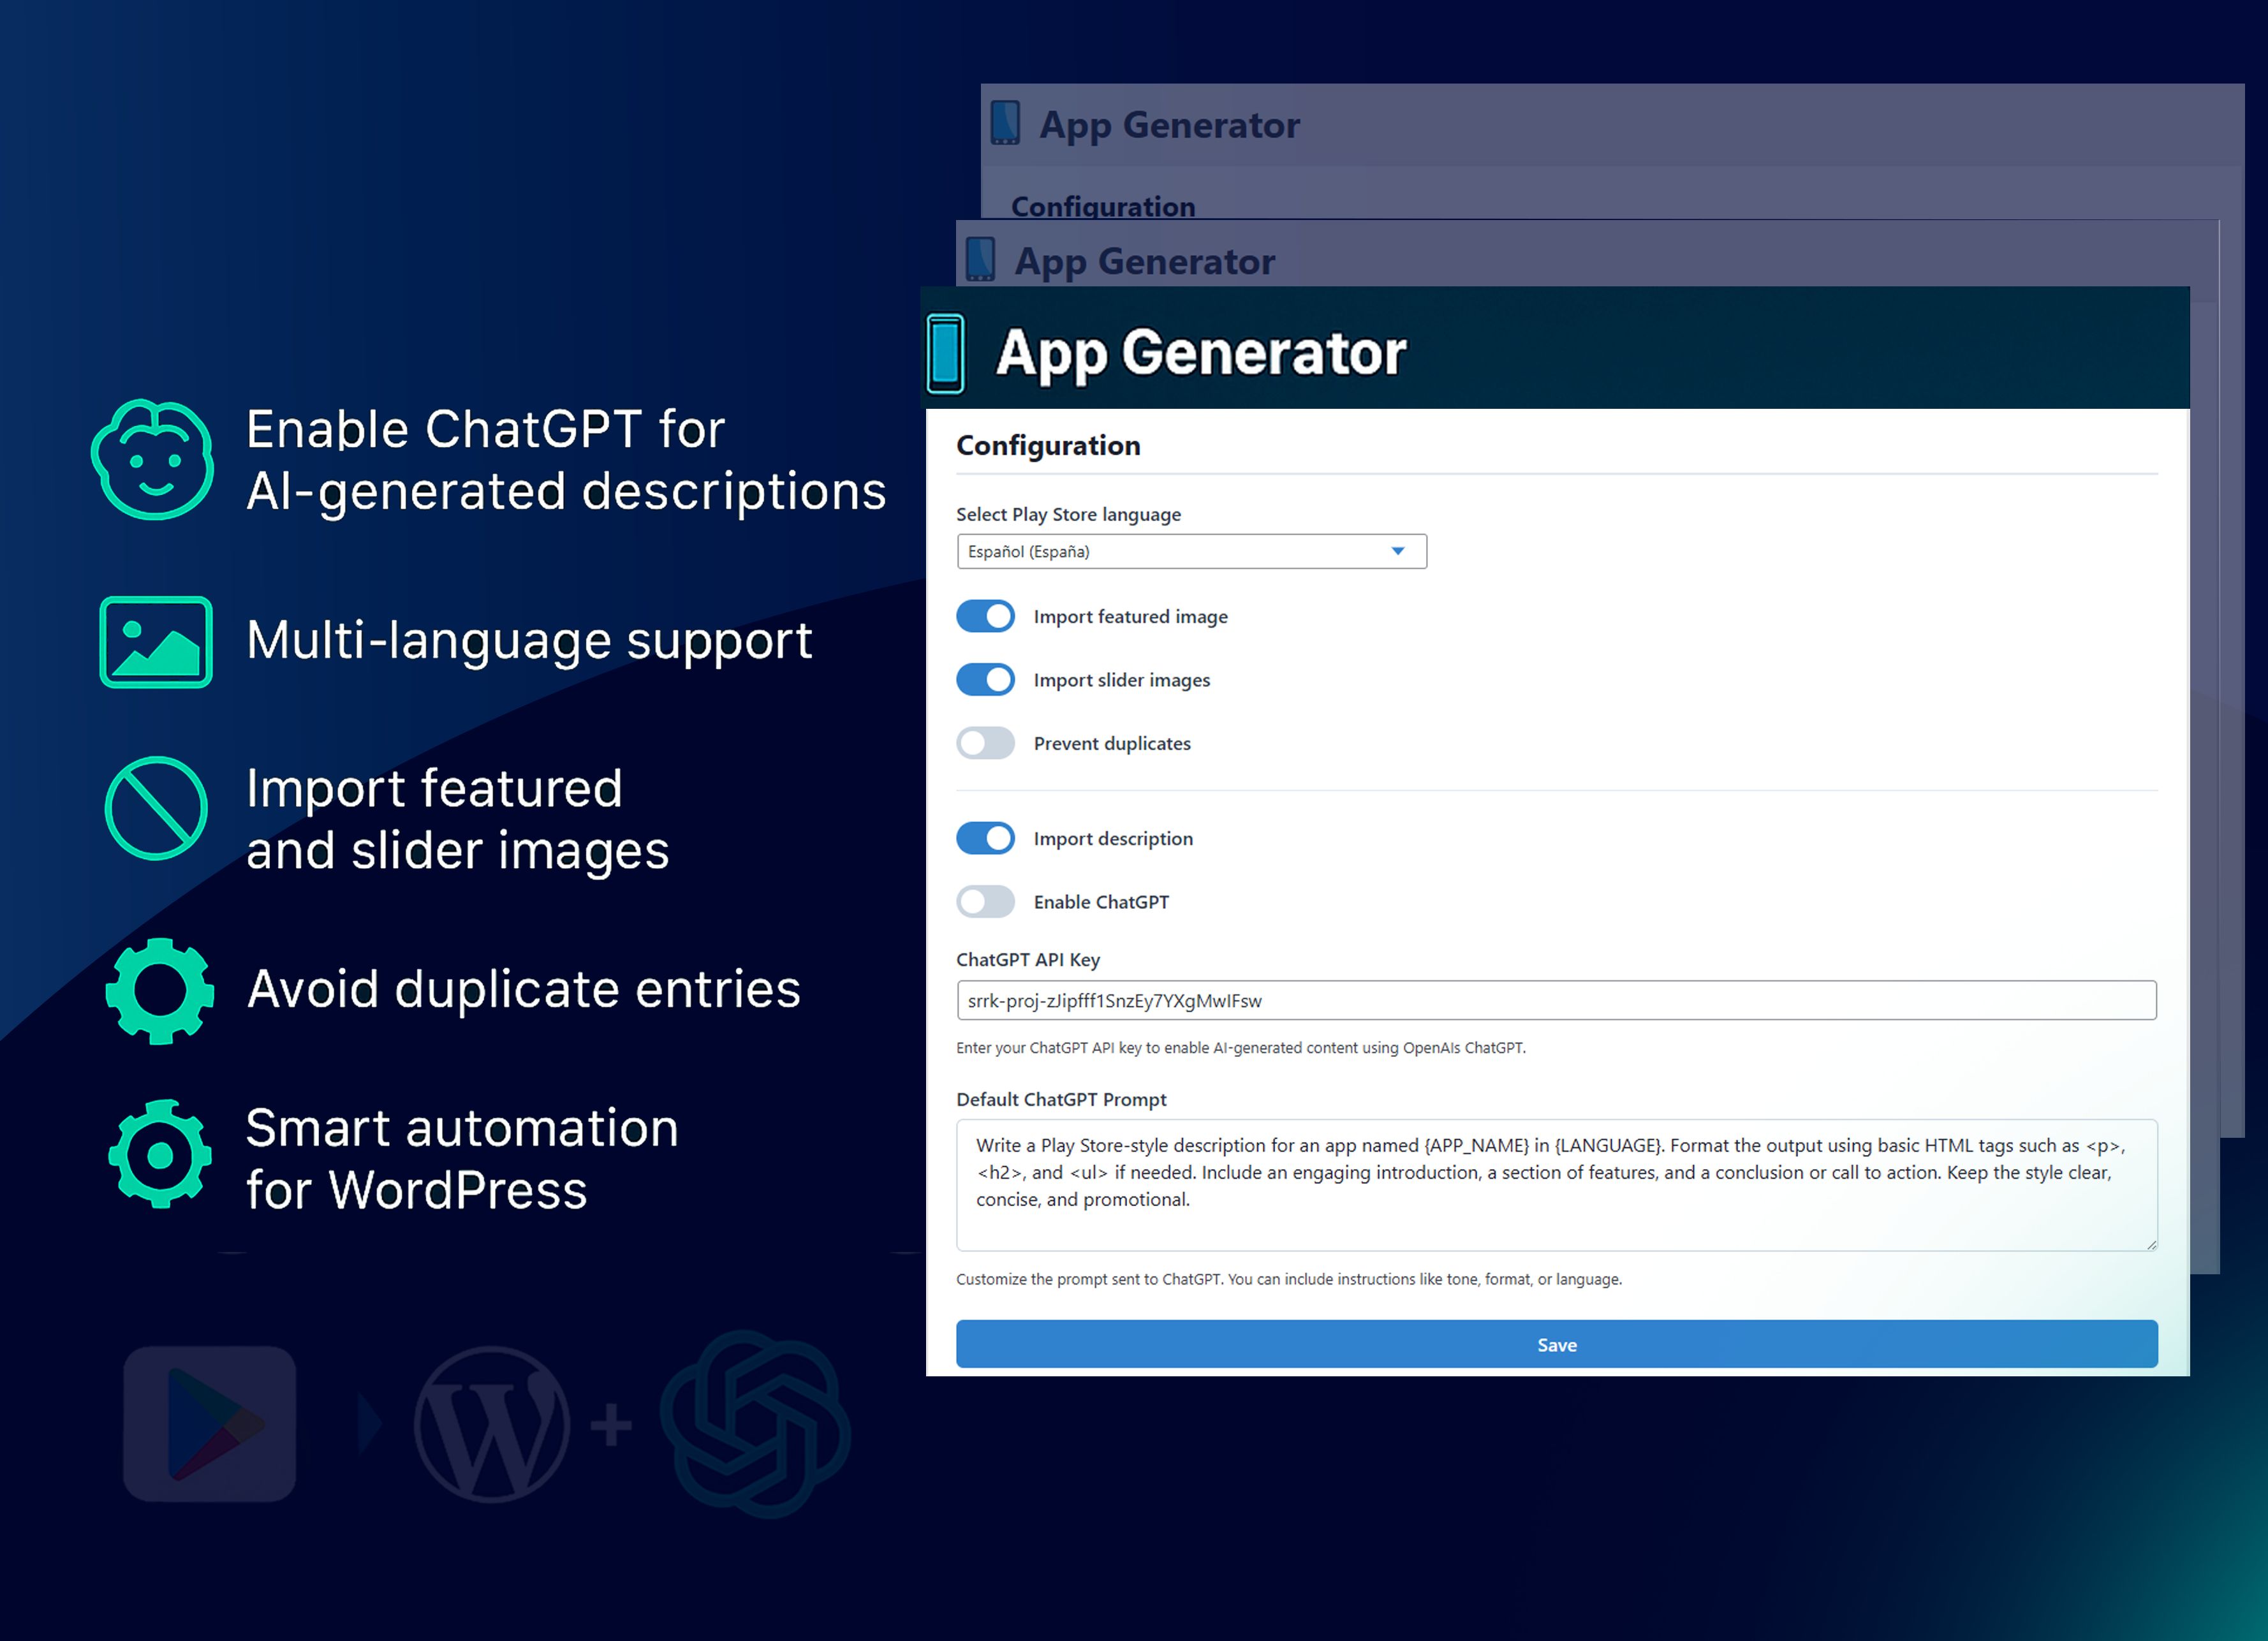2268x1641 pixels.
Task: Toggle off Import description
Action: [x=985, y=838]
